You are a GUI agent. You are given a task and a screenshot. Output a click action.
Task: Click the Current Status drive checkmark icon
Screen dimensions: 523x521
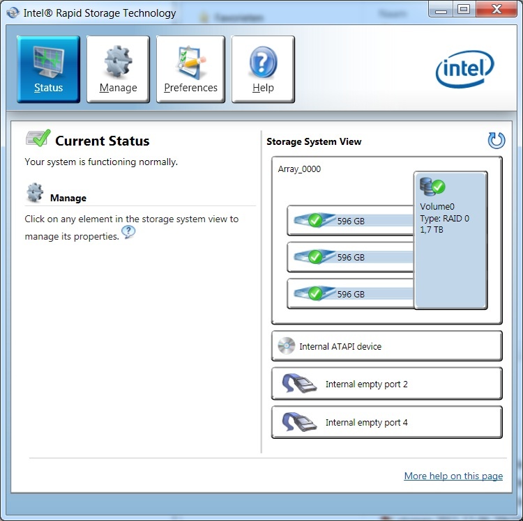[x=38, y=138]
